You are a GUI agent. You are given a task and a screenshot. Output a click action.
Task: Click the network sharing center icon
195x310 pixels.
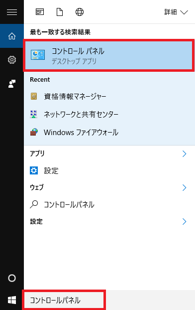pyautogui.click(x=33, y=114)
